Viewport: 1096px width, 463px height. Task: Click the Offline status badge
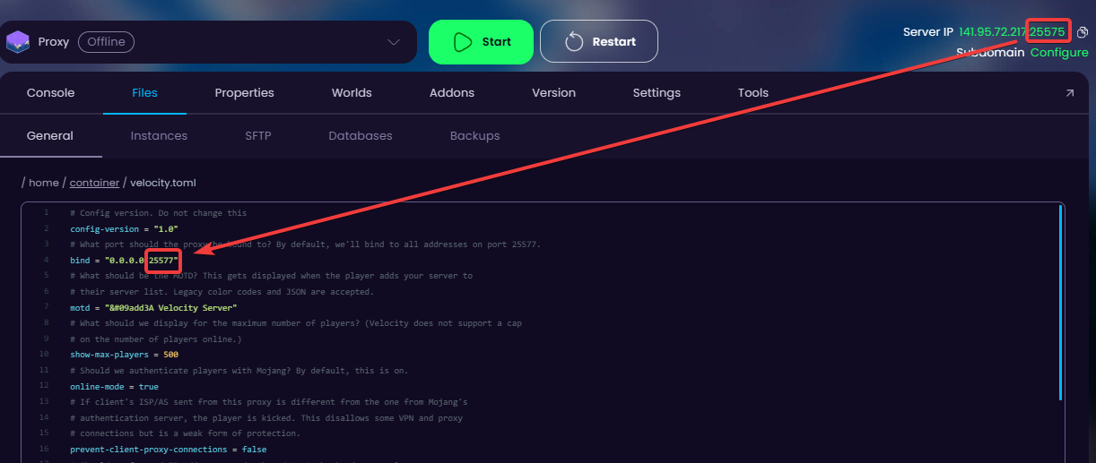click(x=106, y=42)
